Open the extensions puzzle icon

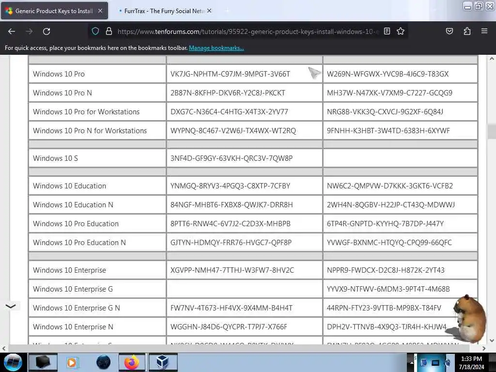tap(467, 31)
